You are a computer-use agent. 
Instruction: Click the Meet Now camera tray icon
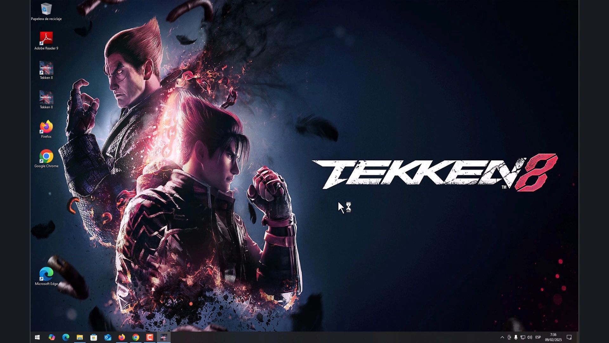pos(509,337)
